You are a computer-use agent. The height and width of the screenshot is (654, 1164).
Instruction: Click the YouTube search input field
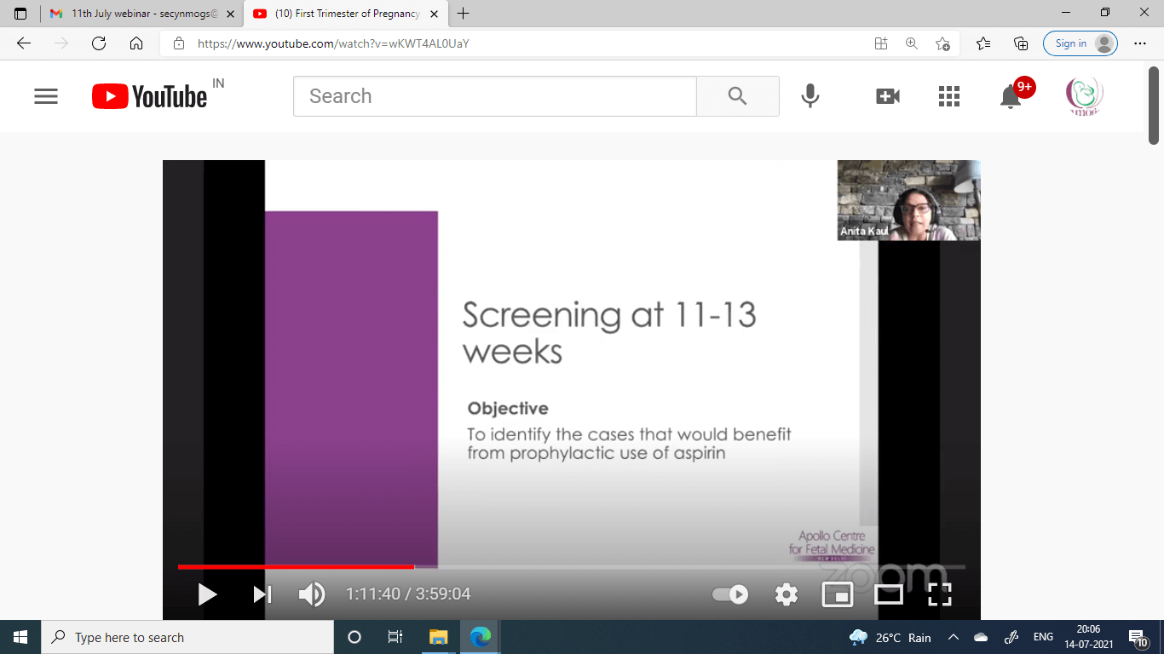495,96
